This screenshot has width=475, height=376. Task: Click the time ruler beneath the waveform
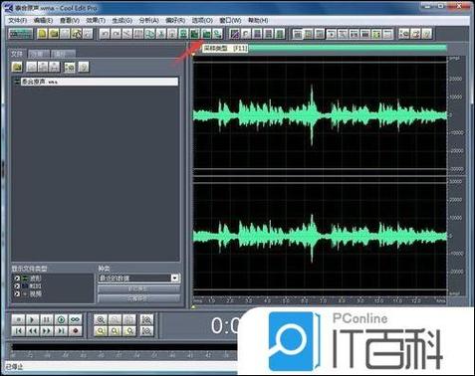tap(320, 300)
